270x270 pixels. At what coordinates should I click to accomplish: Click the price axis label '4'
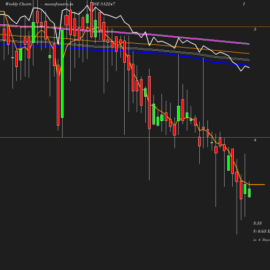255,140
